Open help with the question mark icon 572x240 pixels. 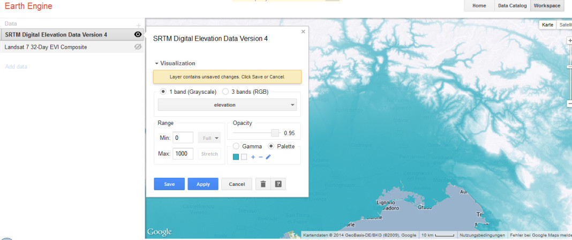279,184
